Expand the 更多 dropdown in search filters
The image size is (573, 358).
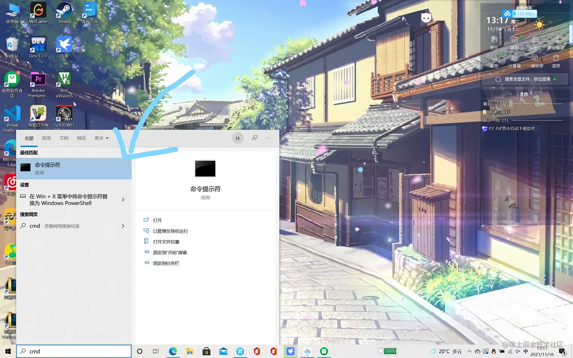tap(102, 138)
